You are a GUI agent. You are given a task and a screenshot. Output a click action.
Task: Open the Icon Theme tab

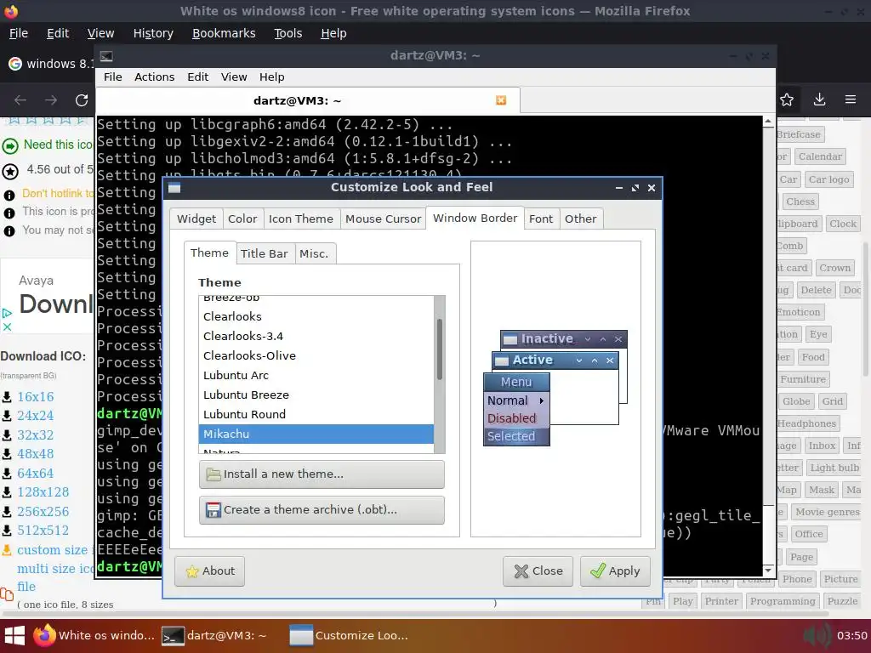coord(300,219)
